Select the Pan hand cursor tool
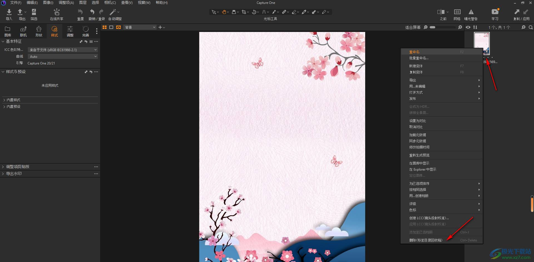Screen dimensions: 534x262 click(x=224, y=12)
